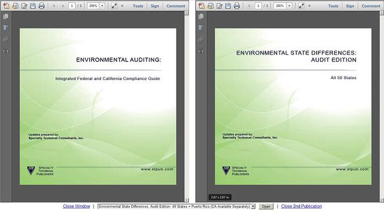This screenshot has height=212, width=384.
Task: Toggle fit-window read mode in left viewer
Action: pos(114,6)
